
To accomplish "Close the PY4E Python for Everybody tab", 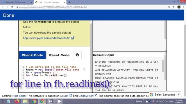I will point(64,2).
